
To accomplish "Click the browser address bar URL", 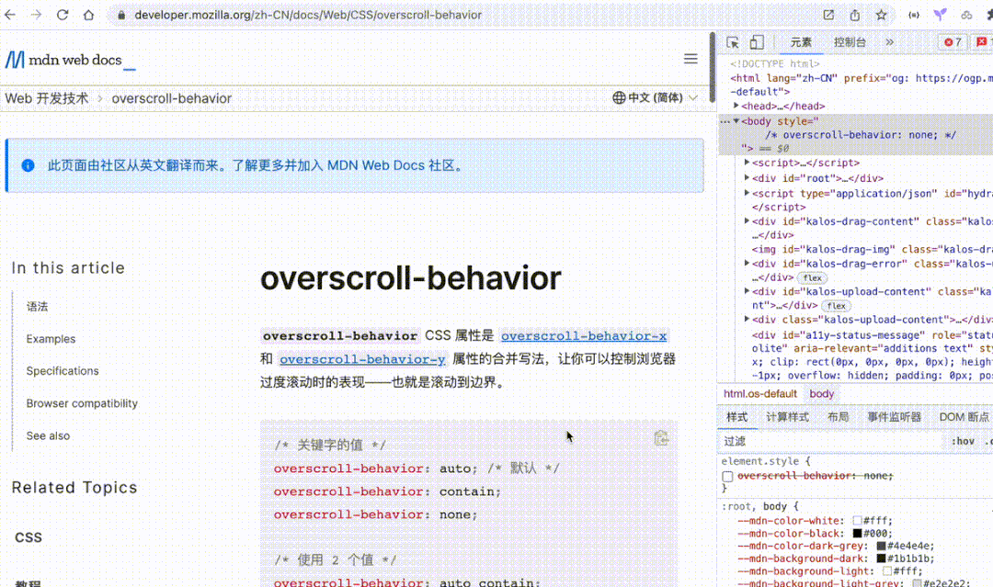I will (x=308, y=15).
